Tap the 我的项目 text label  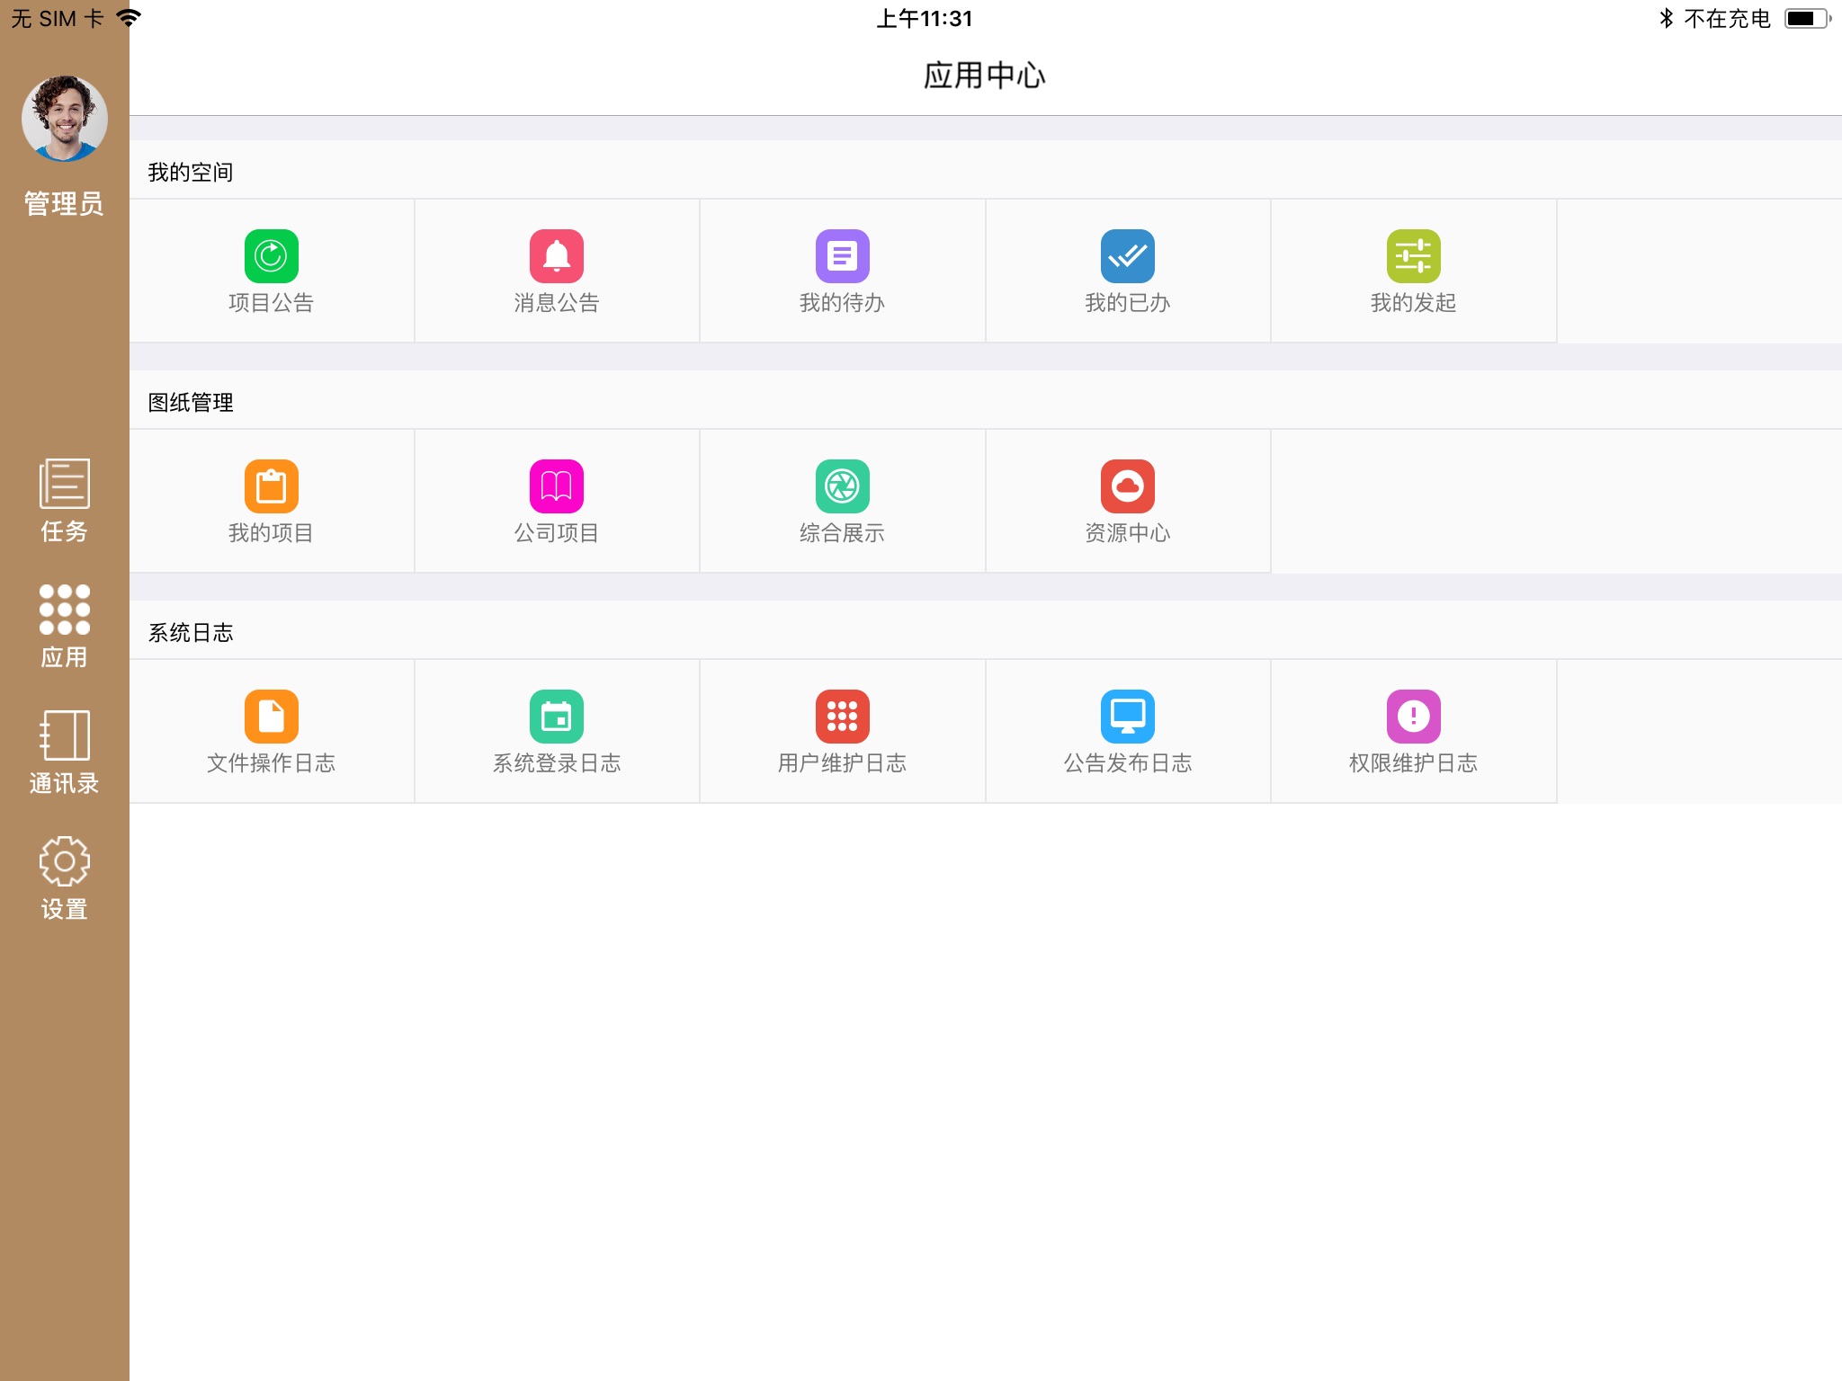point(271,533)
